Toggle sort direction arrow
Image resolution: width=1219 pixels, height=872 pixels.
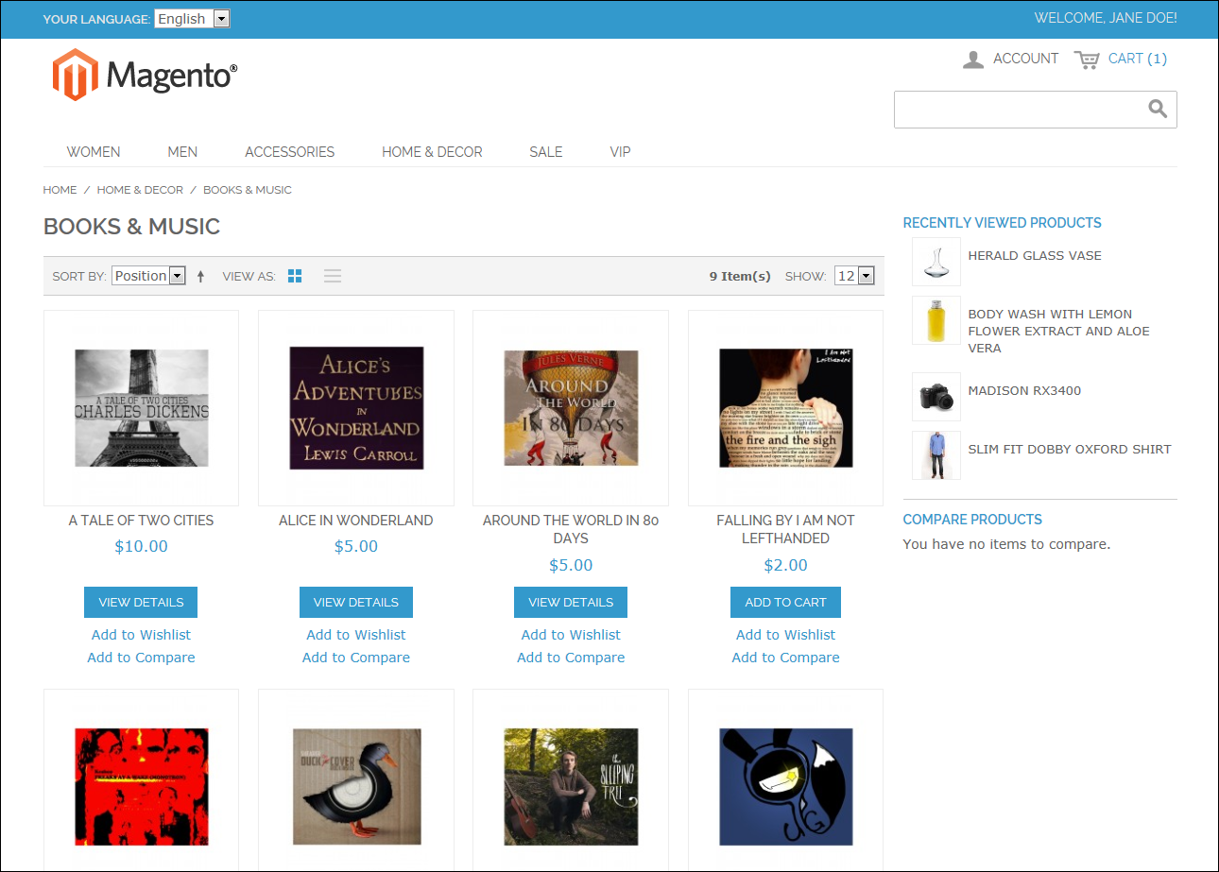[200, 276]
